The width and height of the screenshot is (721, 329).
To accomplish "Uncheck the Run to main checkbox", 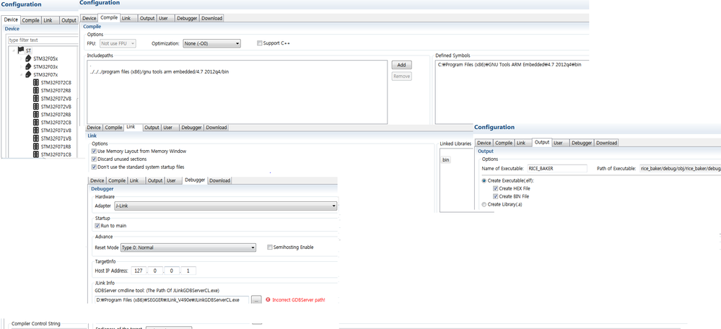I will coord(97,226).
